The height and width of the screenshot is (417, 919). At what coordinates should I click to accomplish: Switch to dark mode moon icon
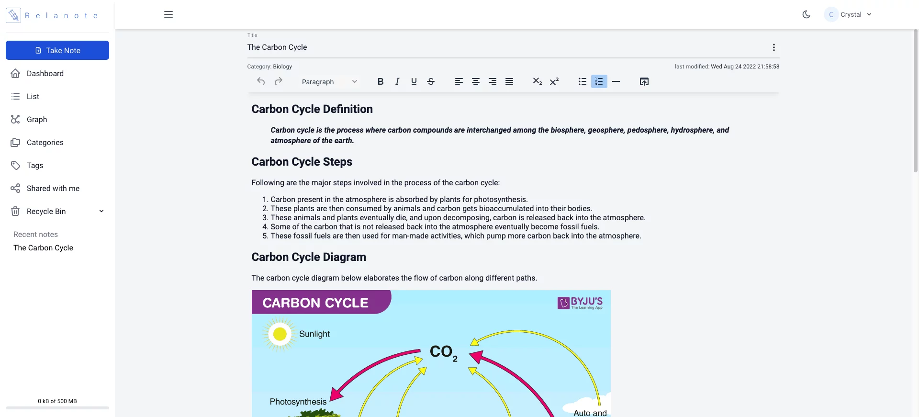coord(807,14)
